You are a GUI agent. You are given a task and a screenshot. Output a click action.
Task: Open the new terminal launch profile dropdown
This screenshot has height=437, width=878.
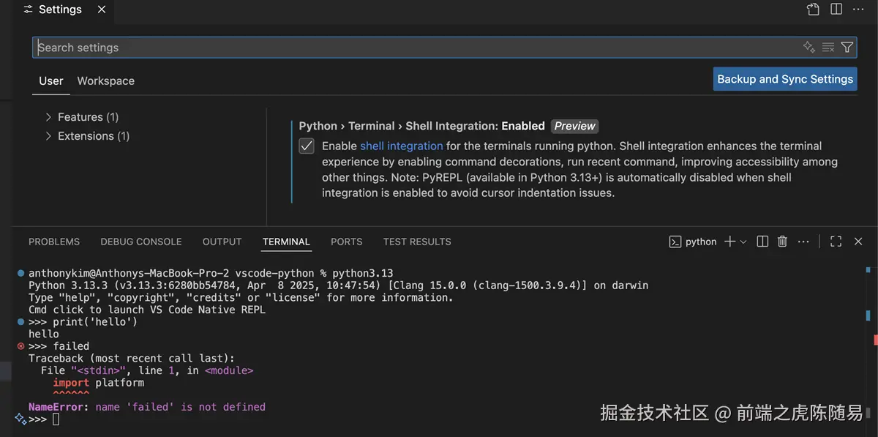tap(744, 242)
